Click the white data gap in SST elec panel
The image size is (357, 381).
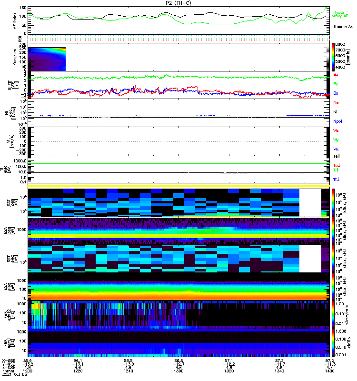click(x=310, y=259)
